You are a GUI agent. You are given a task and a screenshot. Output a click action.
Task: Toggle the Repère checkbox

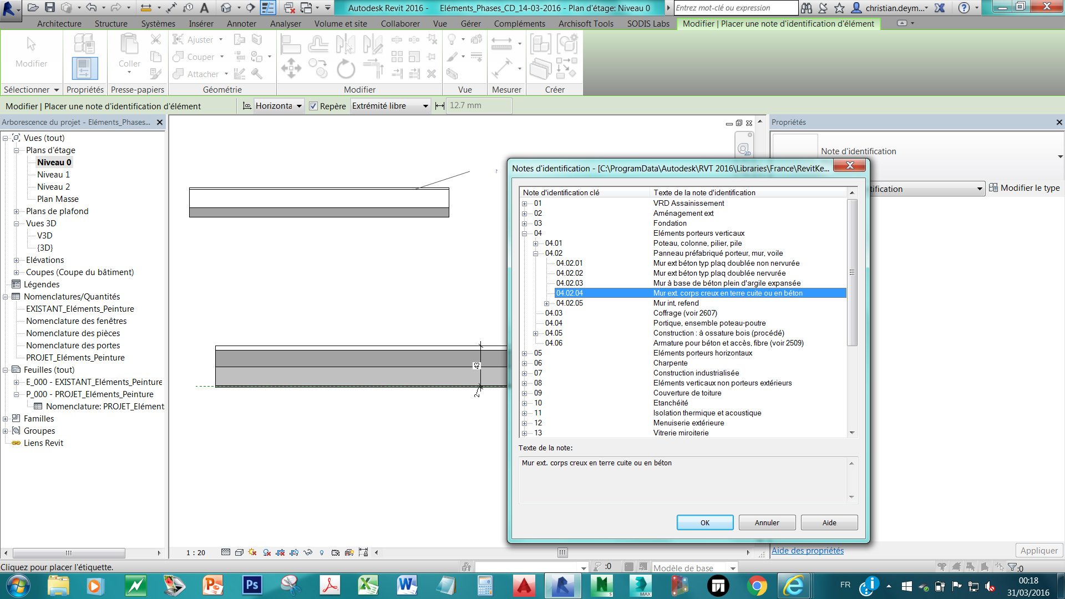click(x=313, y=106)
